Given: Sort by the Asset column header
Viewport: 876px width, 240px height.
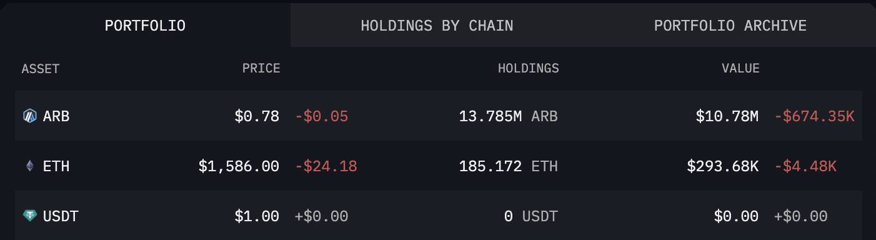Looking at the screenshot, I should pos(41,69).
